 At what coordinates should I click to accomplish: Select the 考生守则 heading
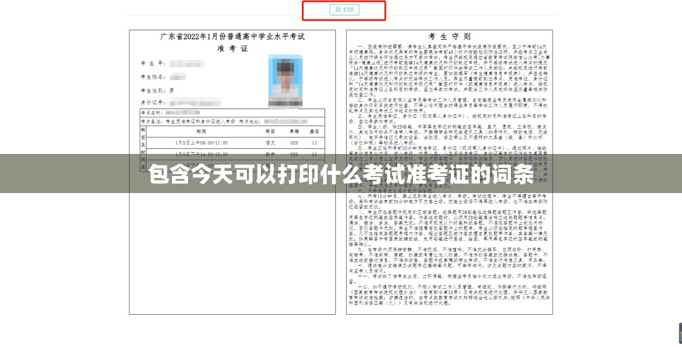tap(450, 37)
